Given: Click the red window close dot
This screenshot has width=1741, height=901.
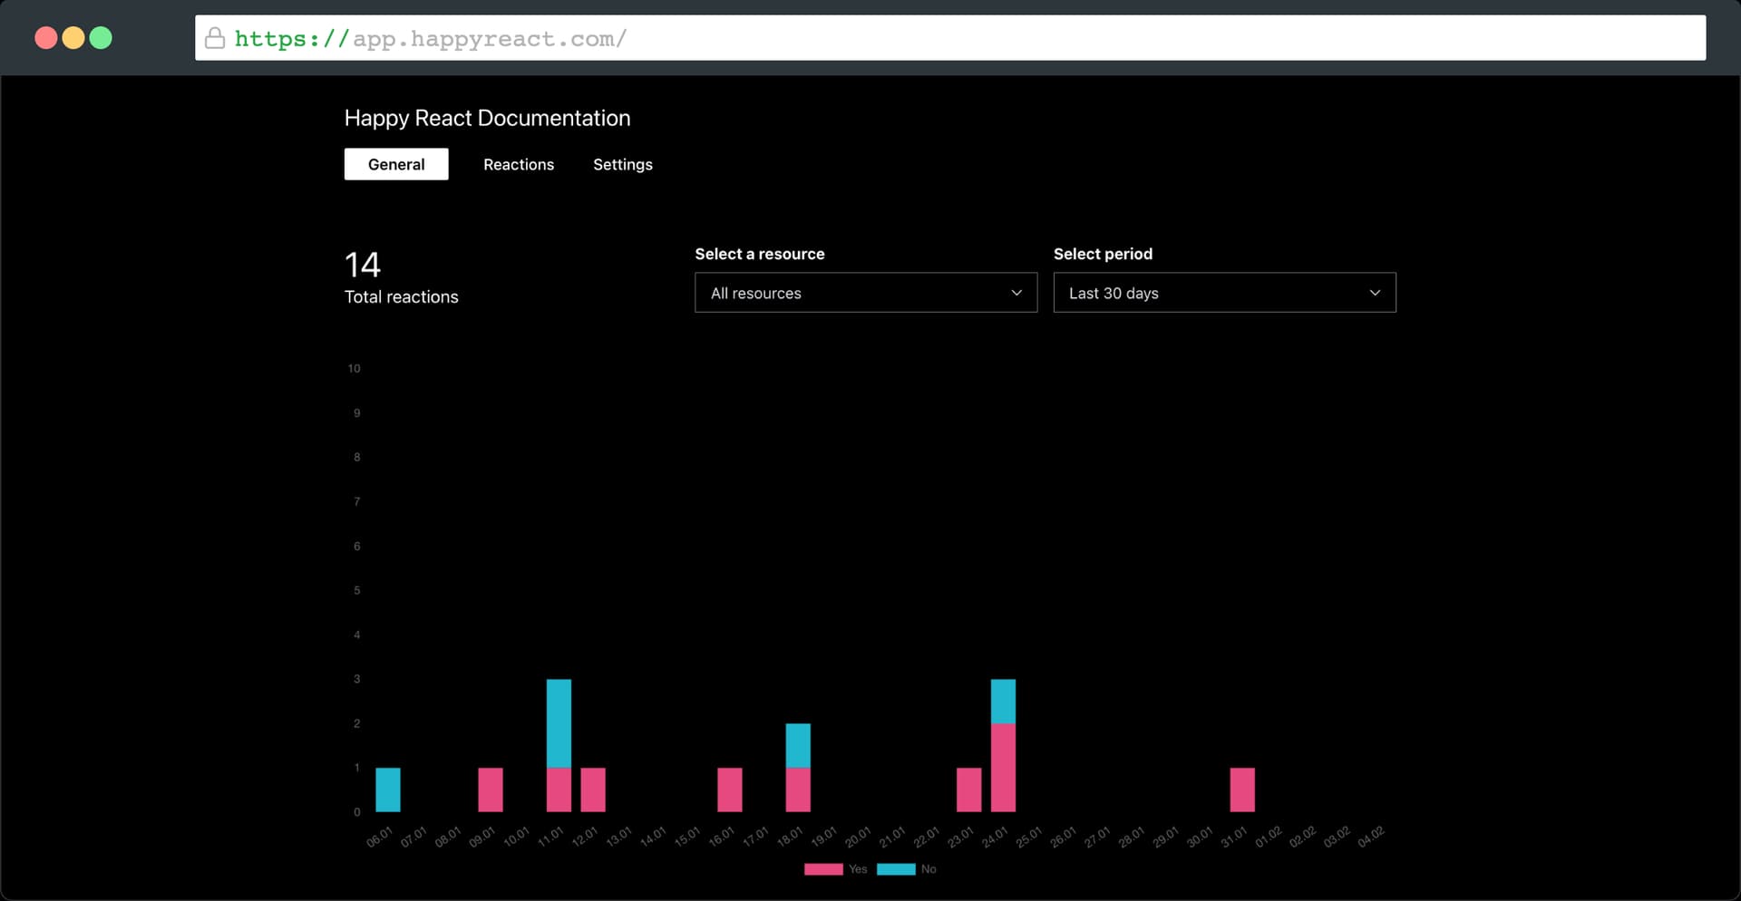Looking at the screenshot, I should [x=45, y=38].
